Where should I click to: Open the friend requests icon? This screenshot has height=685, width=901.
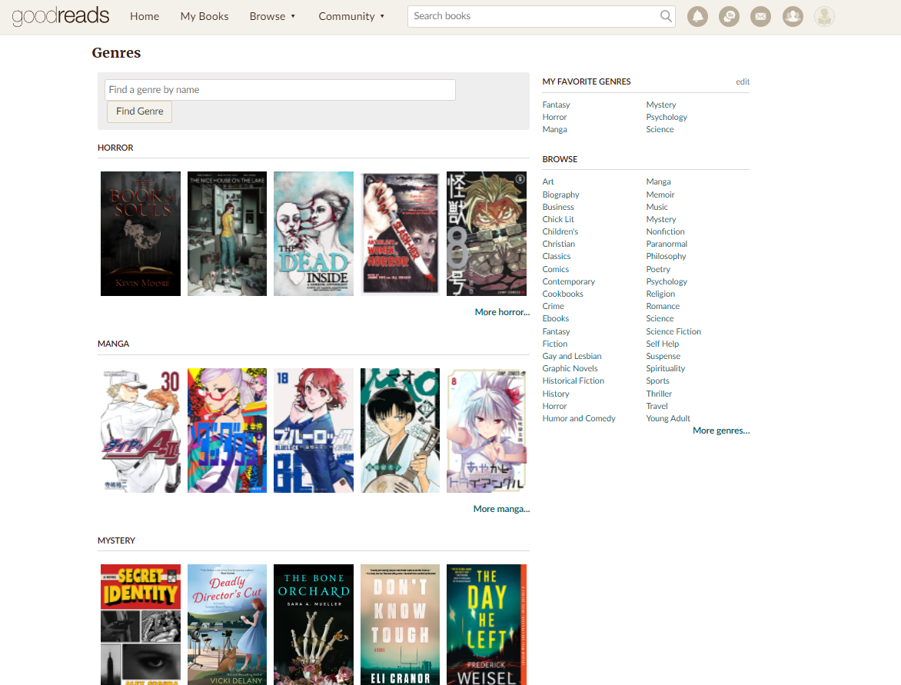[793, 16]
